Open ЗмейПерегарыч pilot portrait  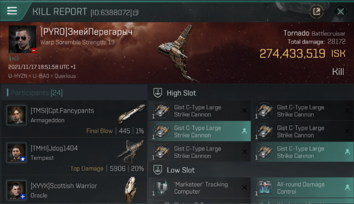[22, 39]
